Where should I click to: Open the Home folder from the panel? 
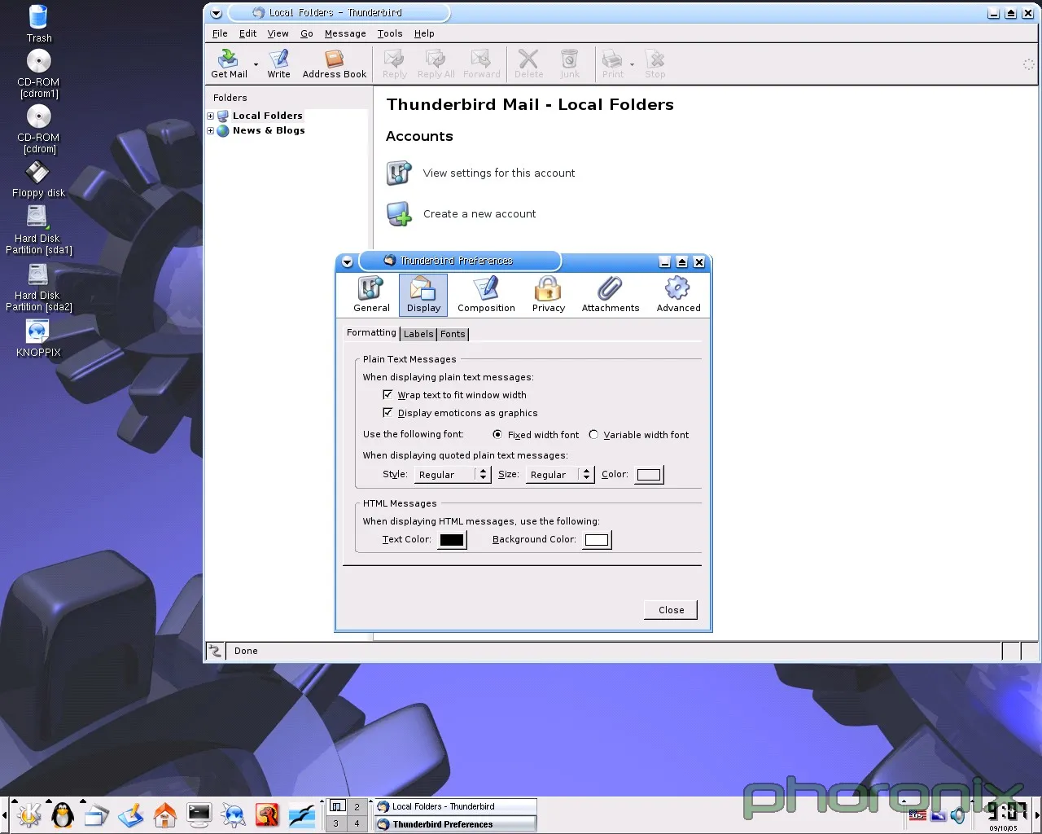pyautogui.click(x=165, y=814)
